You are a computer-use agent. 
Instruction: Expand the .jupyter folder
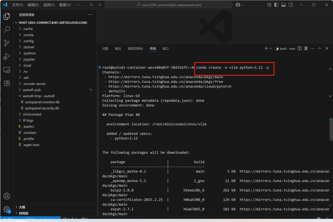tap(55, 59)
